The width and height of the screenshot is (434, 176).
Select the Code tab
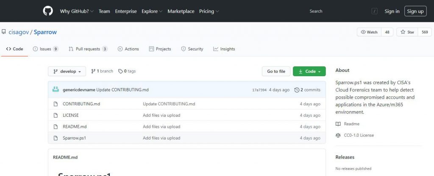(14, 49)
